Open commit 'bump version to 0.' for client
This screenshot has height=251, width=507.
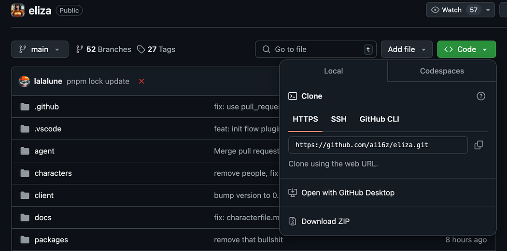pos(246,195)
